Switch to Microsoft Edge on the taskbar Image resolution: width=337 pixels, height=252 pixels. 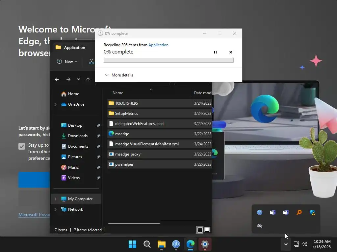[x=191, y=244]
